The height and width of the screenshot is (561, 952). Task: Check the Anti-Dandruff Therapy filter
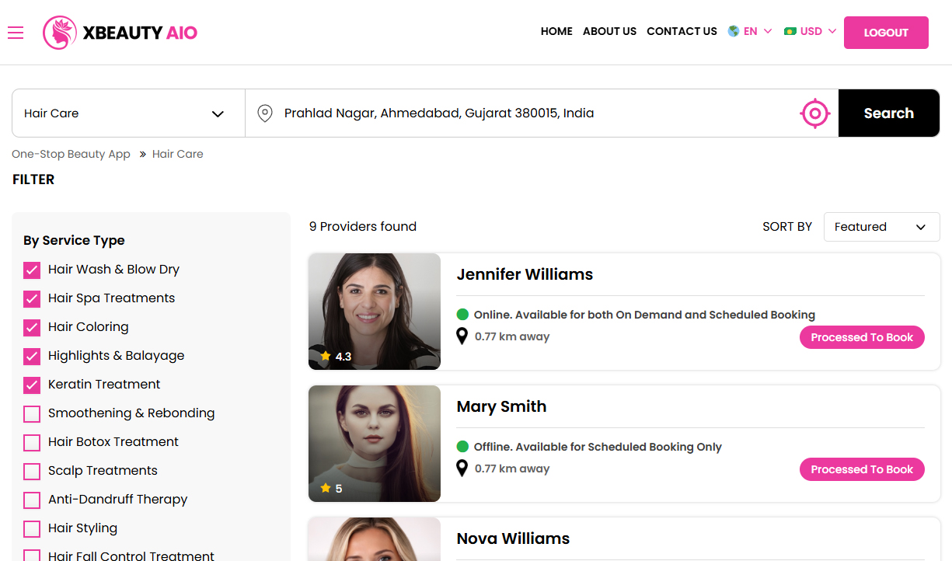coord(32,500)
